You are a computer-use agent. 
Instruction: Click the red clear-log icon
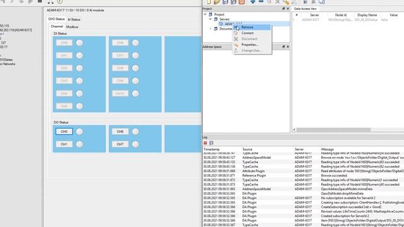(x=205, y=143)
